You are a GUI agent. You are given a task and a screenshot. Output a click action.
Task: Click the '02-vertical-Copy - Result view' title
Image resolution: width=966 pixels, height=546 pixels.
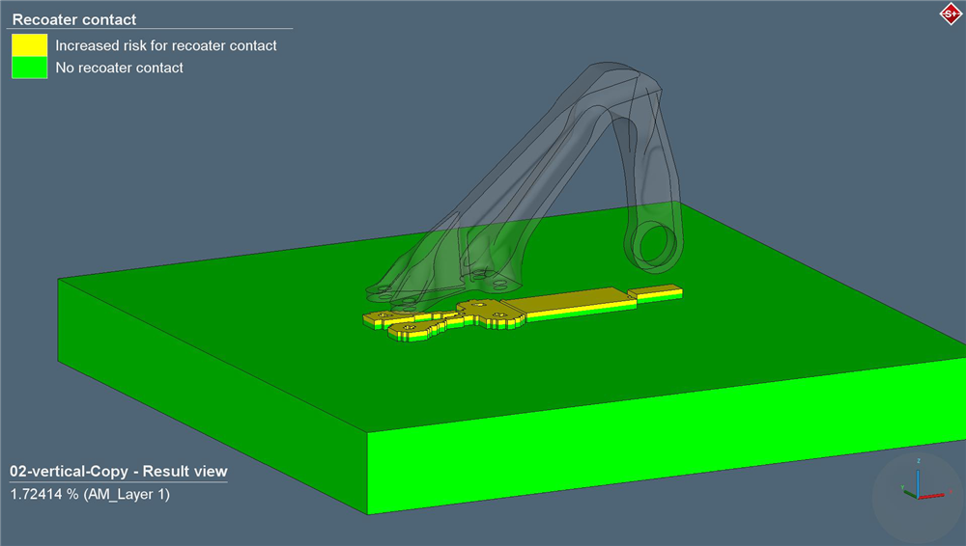119,472
